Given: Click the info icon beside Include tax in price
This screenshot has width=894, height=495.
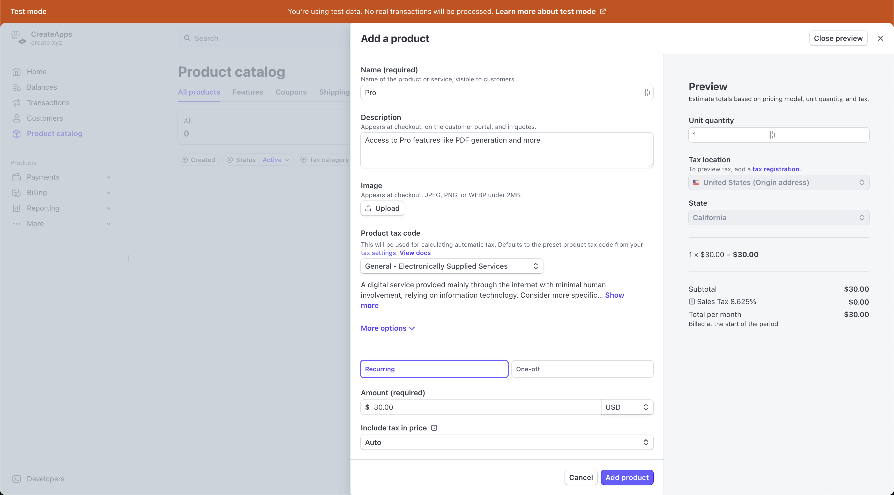Looking at the screenshot, I should pyautogui.click(x=434, y=428).
